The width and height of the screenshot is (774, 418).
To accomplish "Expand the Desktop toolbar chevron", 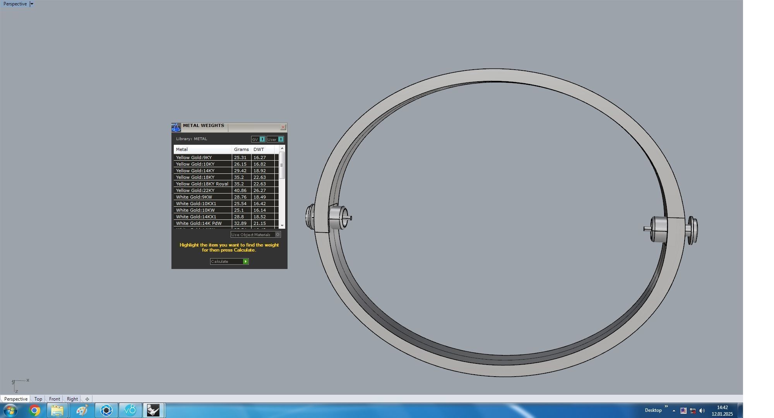I will click(x=666, y=406).
